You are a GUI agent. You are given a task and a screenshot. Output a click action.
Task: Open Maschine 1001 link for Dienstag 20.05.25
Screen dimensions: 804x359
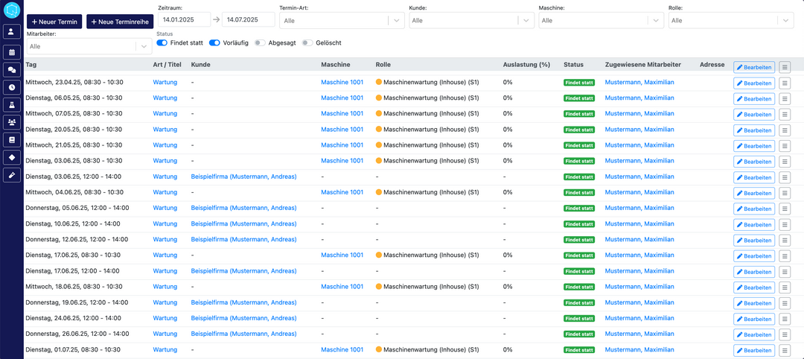pos(342,130)
